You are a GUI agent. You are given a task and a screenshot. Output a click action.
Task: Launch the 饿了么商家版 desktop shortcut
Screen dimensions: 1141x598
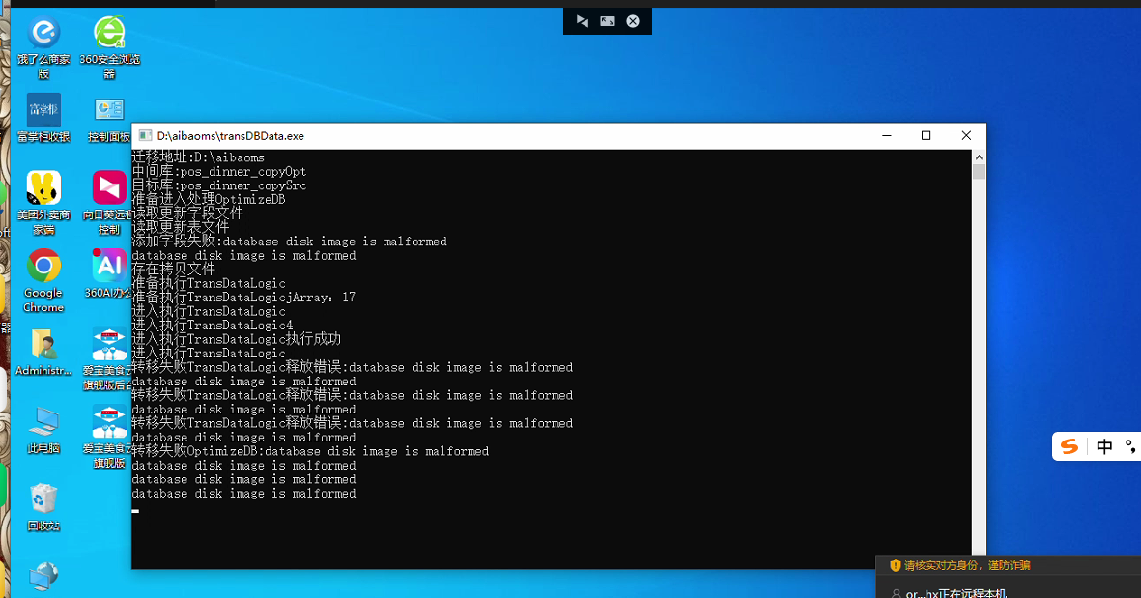click(x=43, y=34)
